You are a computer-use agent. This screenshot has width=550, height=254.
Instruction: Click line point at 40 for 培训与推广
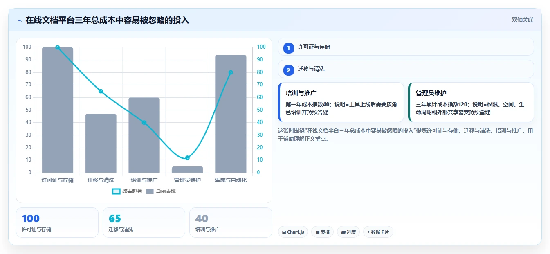click(144, 123)
